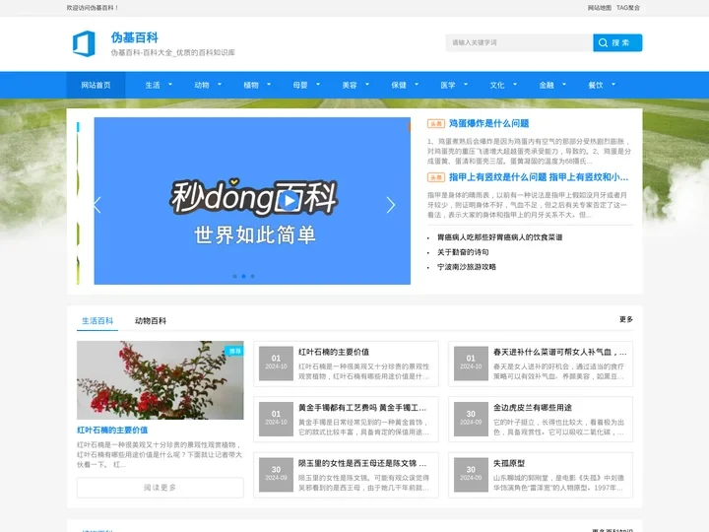This screenshot has width=709, height=532.
Task: Click date badge on 金边虎皮兰 card
Action: click(471, 419)
